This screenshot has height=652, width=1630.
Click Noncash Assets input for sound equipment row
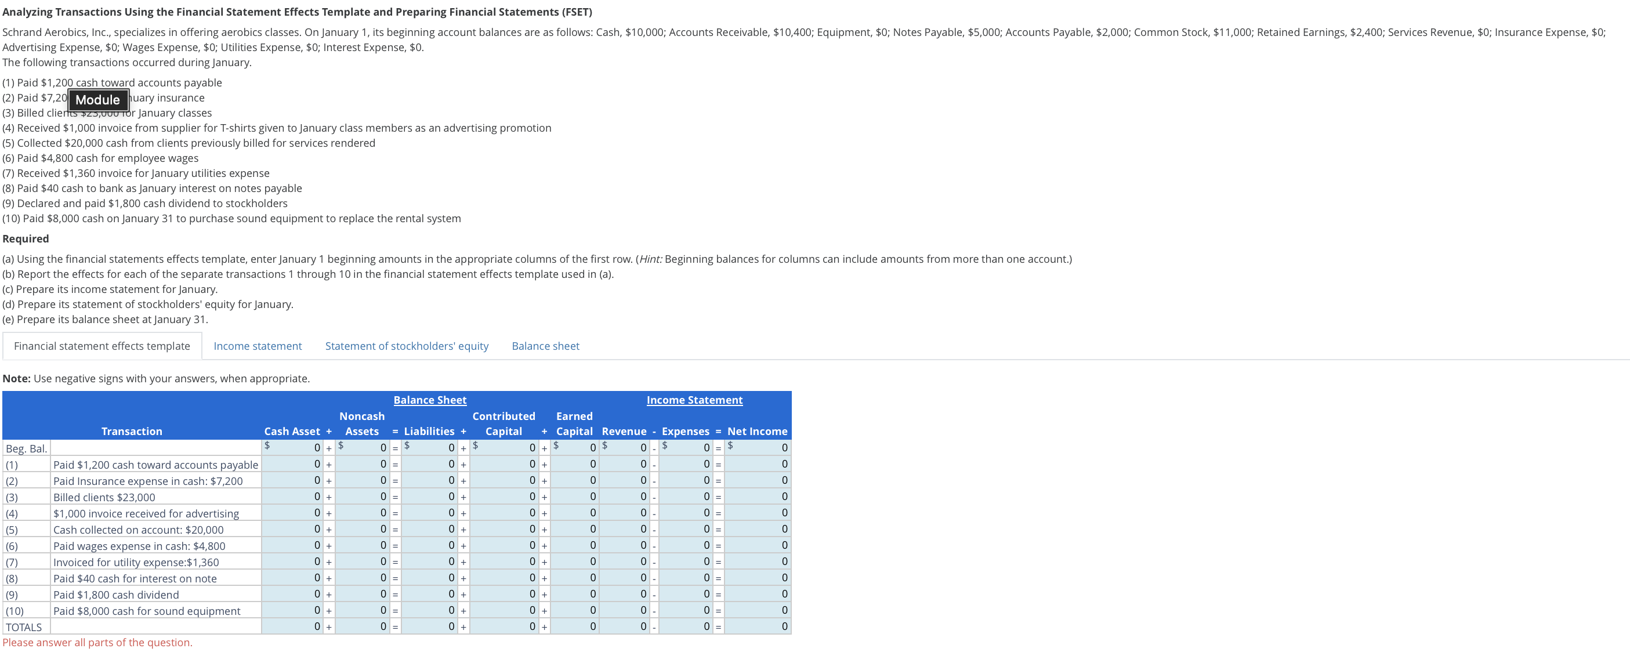(x=362, y=610)
